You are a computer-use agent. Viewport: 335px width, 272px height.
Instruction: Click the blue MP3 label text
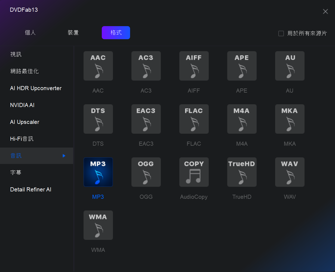(x=98, y=197)
